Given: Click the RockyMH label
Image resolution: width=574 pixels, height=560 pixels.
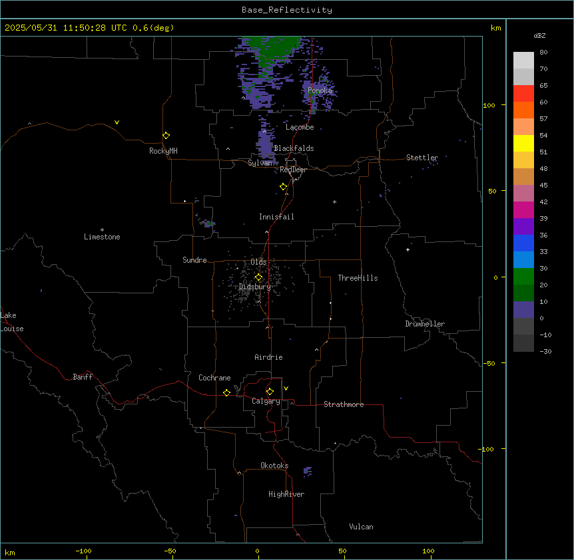Looking at the screenshot, I should tap(163, 151).
